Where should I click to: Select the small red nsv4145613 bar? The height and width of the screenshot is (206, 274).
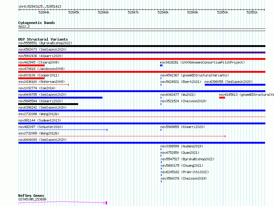(x=222, y=98)
